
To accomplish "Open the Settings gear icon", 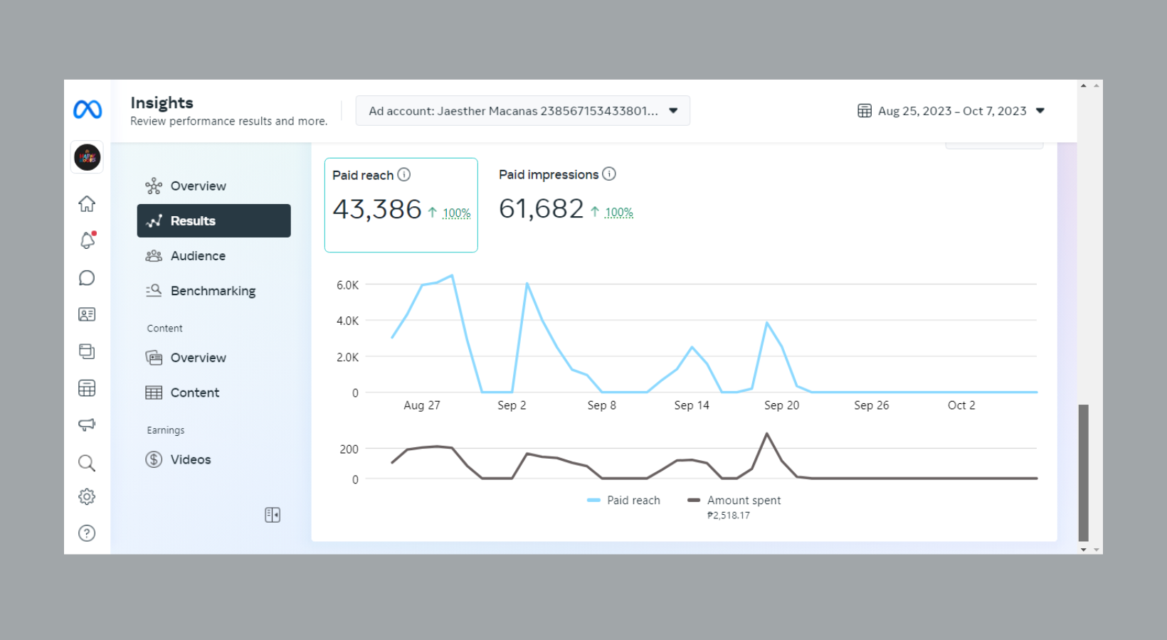I will click(87, 496).
